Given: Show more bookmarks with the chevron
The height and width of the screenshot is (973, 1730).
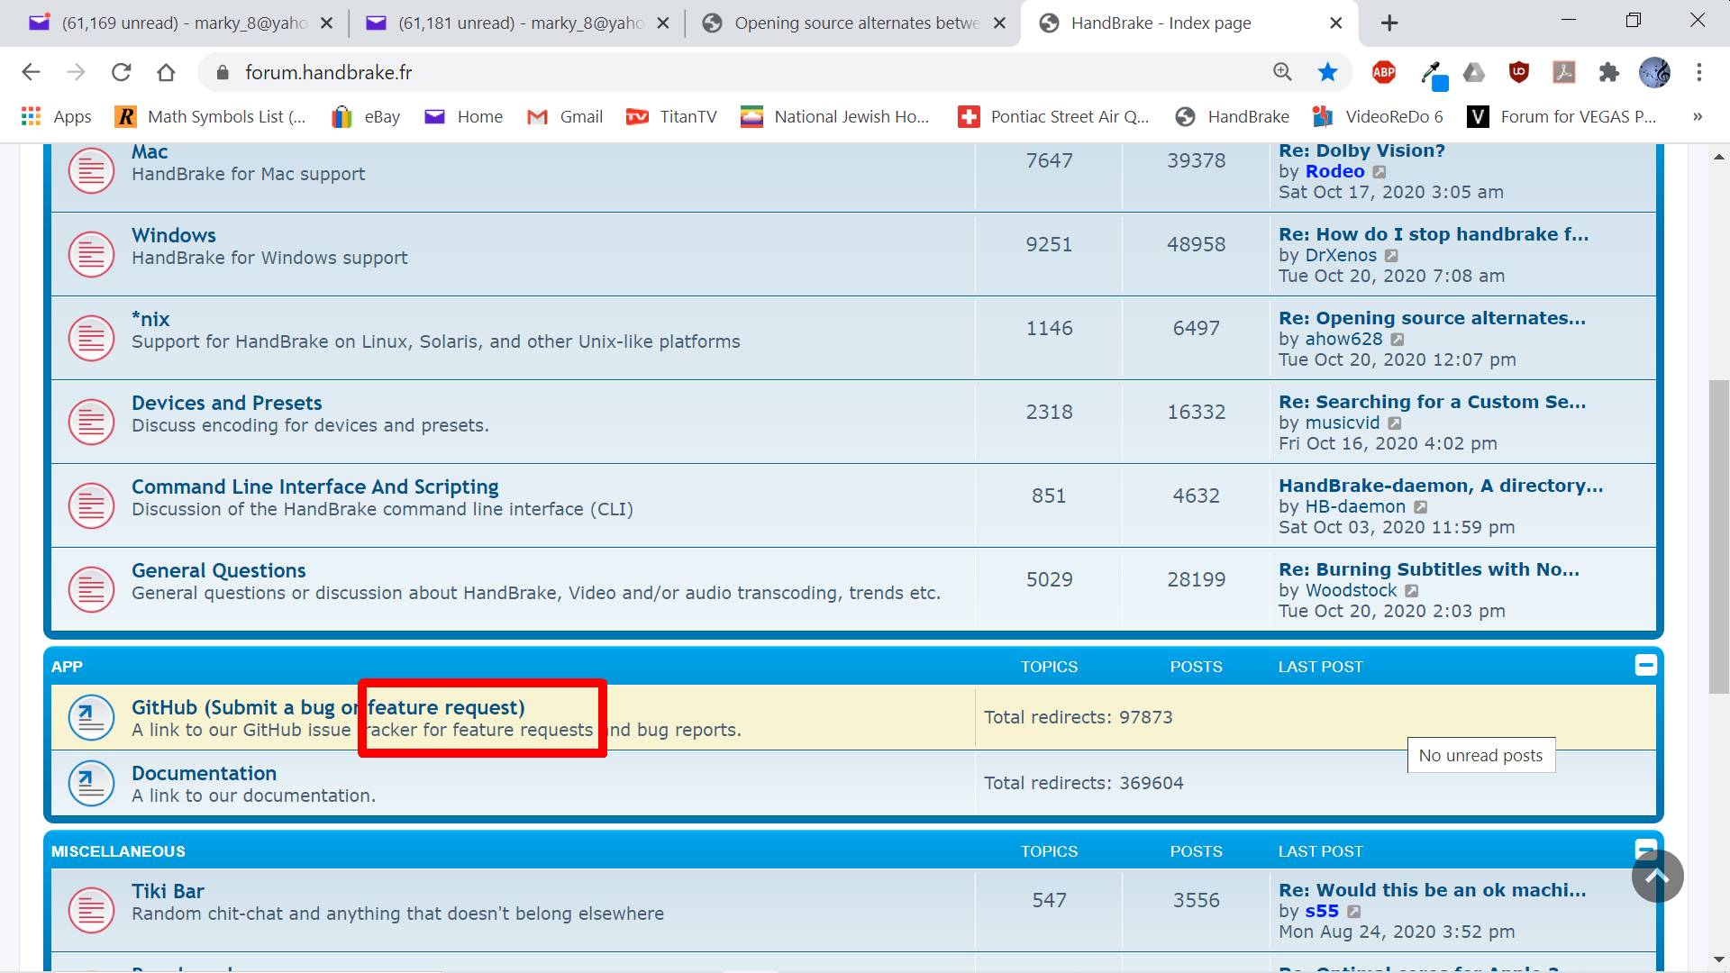Looking at the screenshot, I should pyautogui.click(x=1698, y=116).
